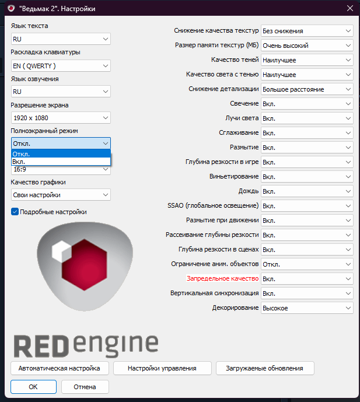Open the Качество графики dropdown
This screenshot has width=360, height=402.
click(x=61, y=195)
